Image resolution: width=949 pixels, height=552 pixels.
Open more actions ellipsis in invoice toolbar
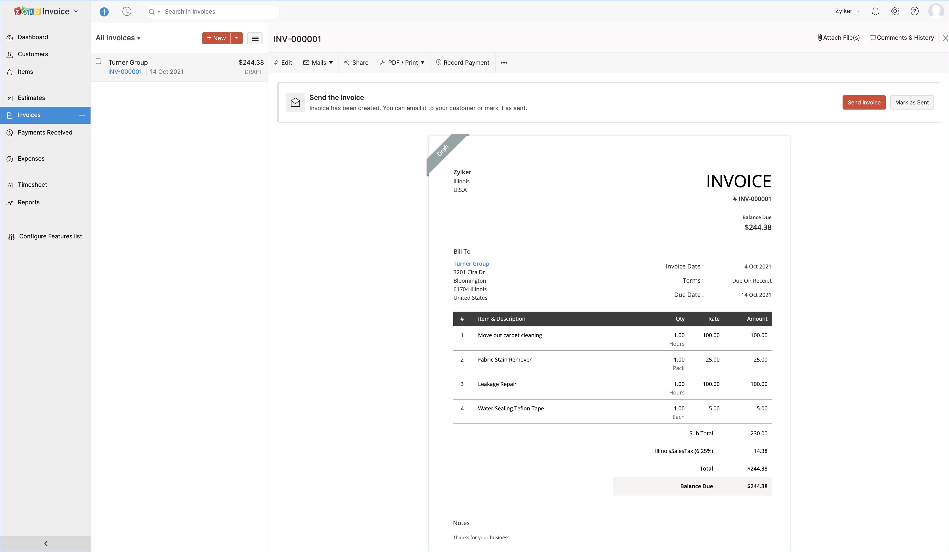[x=504, y=62]
